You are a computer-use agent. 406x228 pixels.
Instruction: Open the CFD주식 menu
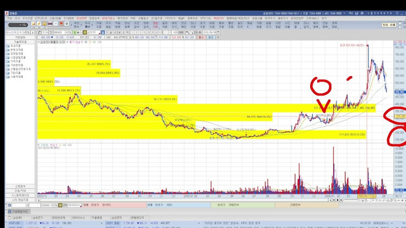coord(170,18)
